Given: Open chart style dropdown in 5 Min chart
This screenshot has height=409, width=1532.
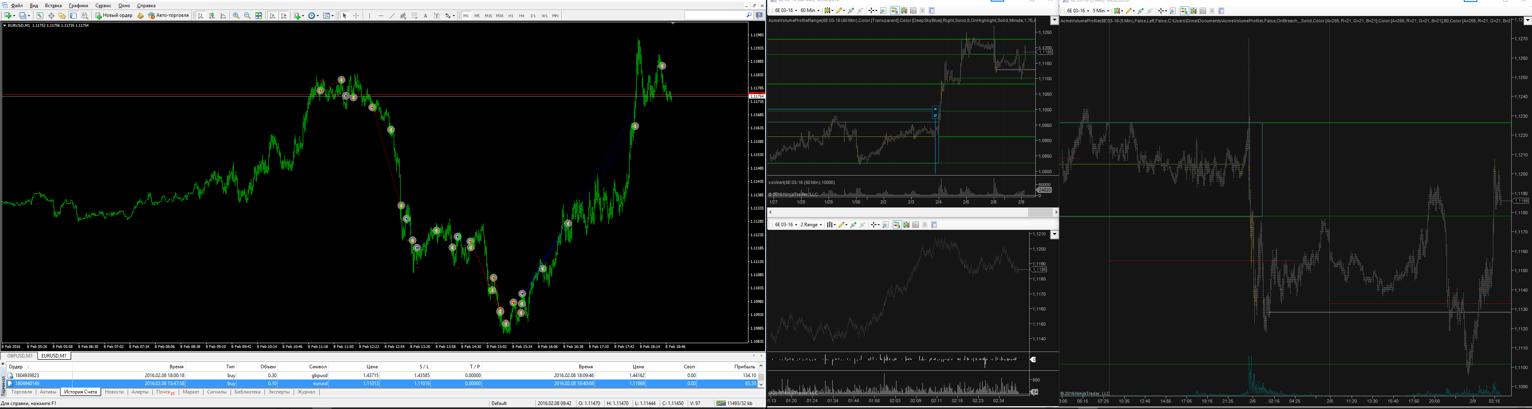Looking at the screenshot, I should pos(1119,11).
